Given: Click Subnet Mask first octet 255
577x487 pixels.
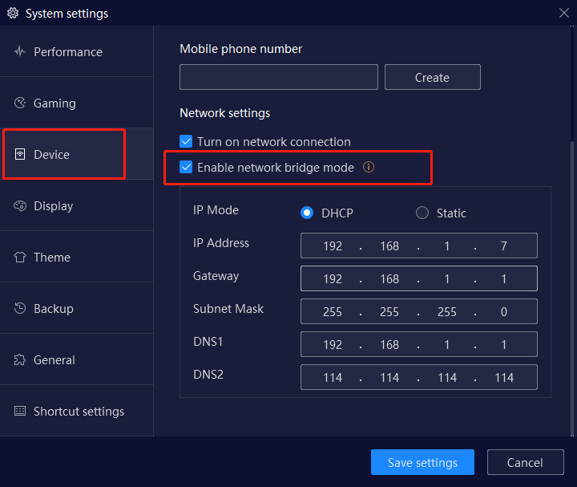Looking at the screenshot, I should tap(333, 311).
